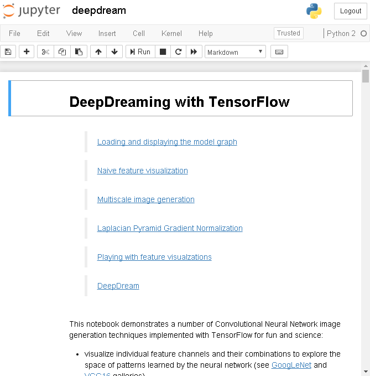This screenshot has height=376, width=370.
Task: Select the DeepDreaming with TensorFlow heading cell
Action: pyautogui.click(x=180, y=99)
